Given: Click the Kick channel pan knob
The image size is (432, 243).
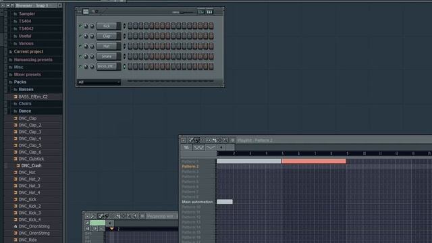Looking at the screenshot, I should click(x=86, y=26).
